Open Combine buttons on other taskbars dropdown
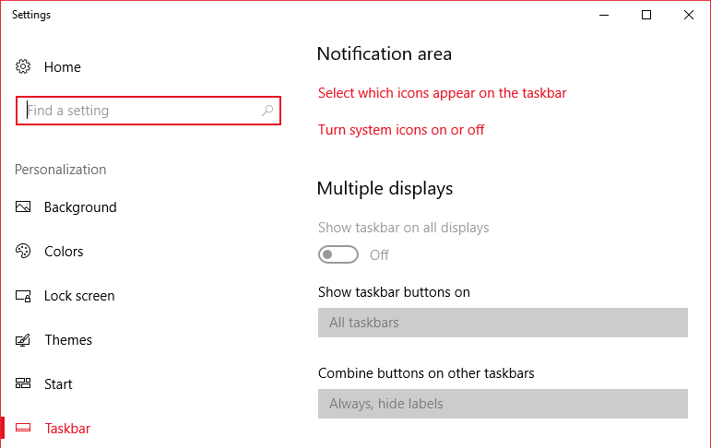 pyautogui.click(x=503, y=404)
